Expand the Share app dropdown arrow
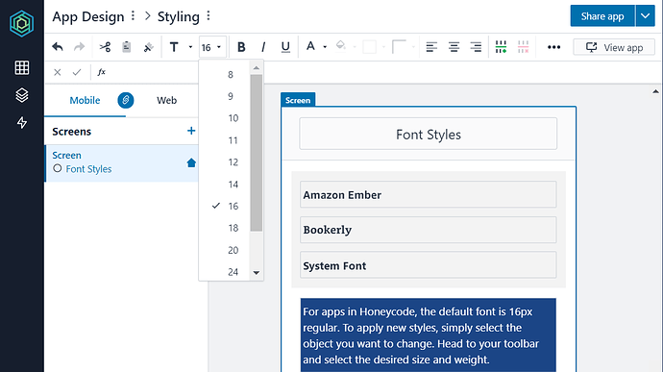The width and height of the screenshot is (663, 372). tap(646, 16)
